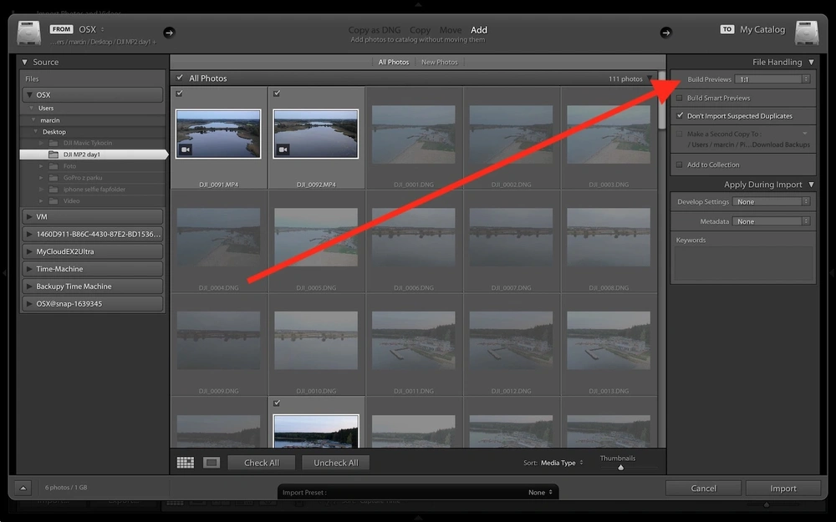Click inside the Keywords input field

click(743, 263)
